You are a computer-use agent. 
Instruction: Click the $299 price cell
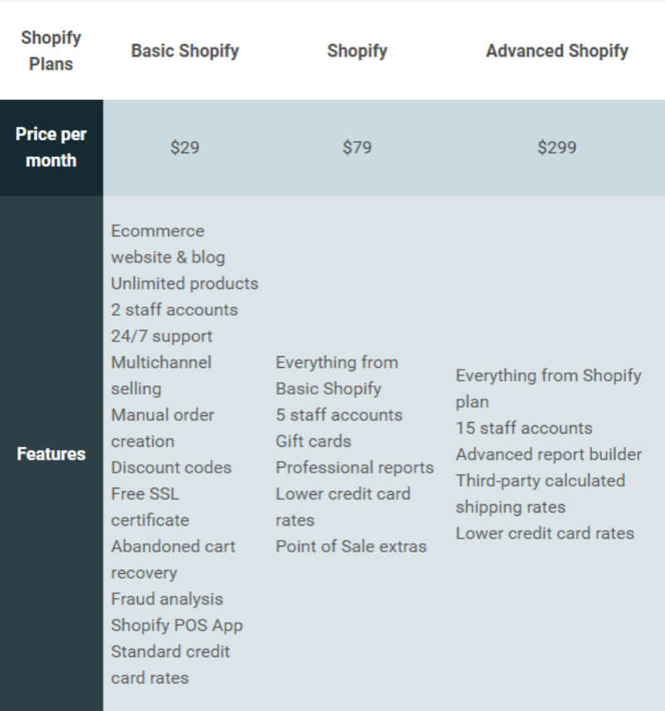557,147
